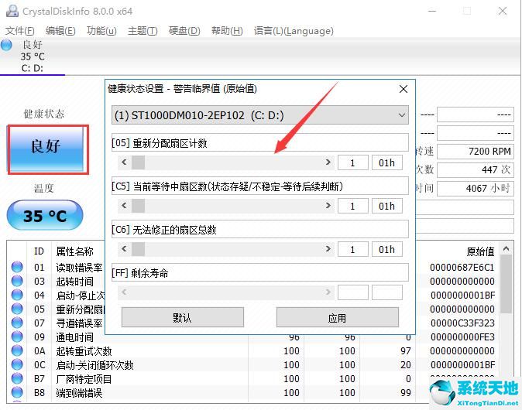Screen dimensions: 522x410
Task: Click status orb of 01 读取错误率 row
Action: pyautogui.click(x=17, y=267)
